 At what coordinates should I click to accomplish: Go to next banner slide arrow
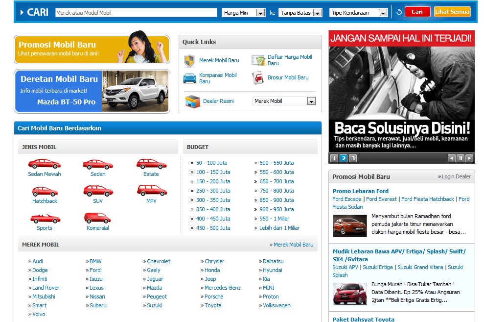coord(469,158)
